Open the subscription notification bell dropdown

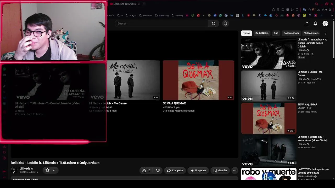(x=50, y=170)
